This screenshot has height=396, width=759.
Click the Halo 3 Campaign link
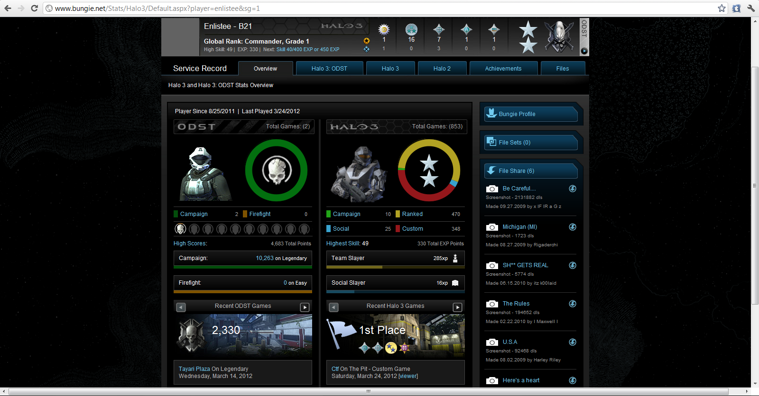click(x=346, y=214)
